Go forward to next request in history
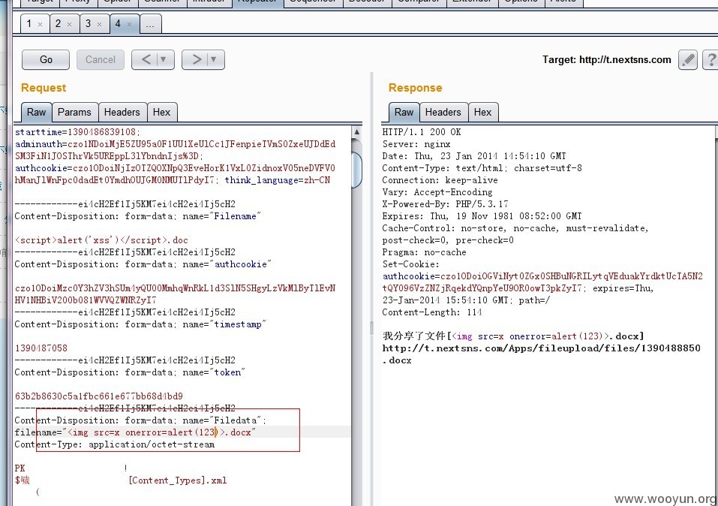Screen dimensions: 718x506 click(197, 59)
